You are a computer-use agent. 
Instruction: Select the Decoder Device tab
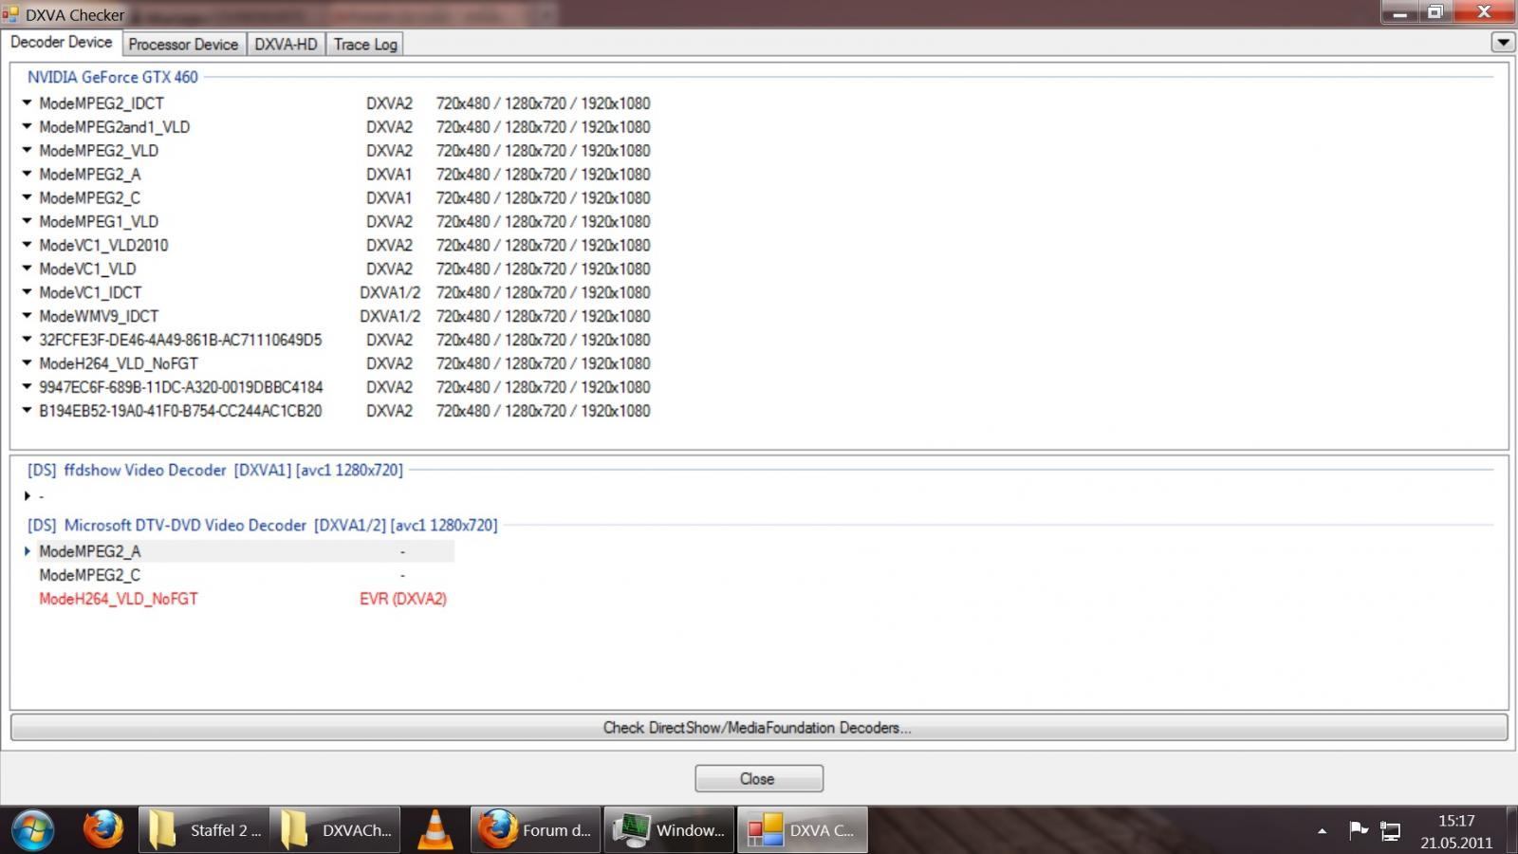pyautogui.click(x=62, y=43)
